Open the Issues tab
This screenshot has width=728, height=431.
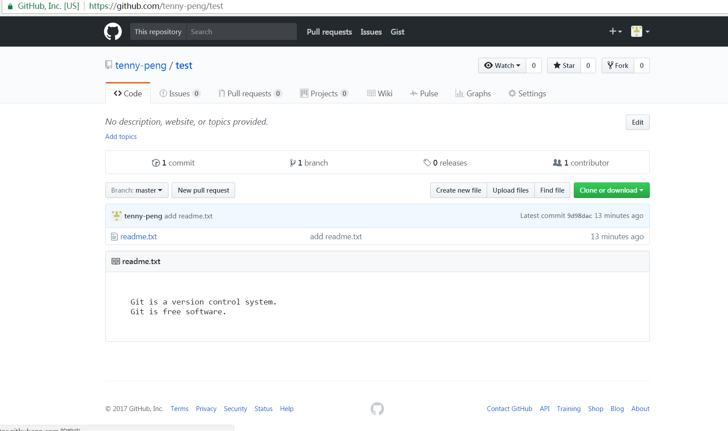point(180,93)
